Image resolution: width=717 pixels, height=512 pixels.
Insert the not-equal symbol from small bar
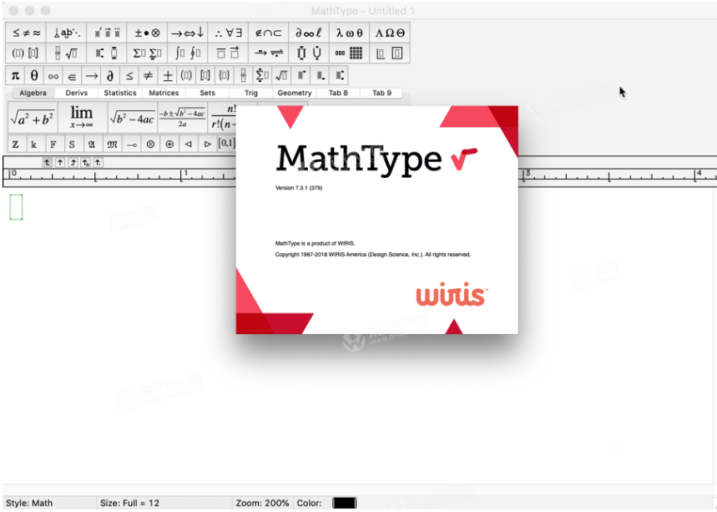coord(148,75)
